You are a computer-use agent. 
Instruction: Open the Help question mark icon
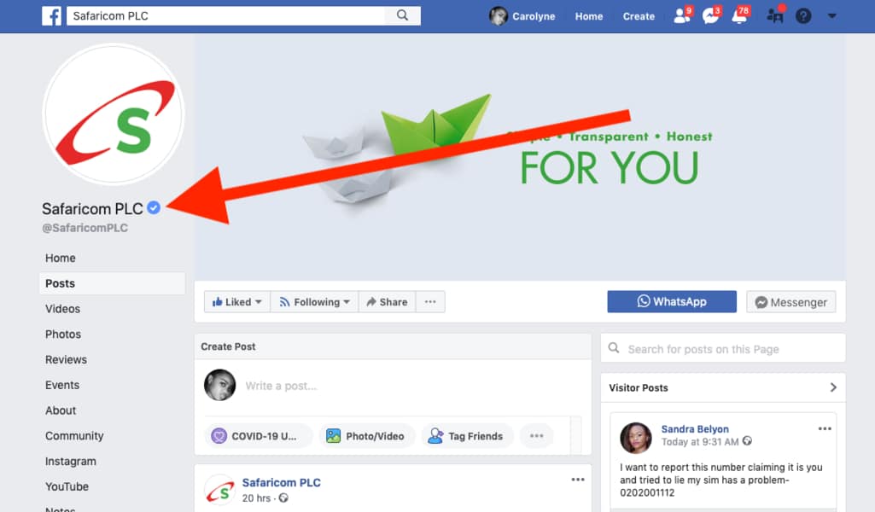803,15
